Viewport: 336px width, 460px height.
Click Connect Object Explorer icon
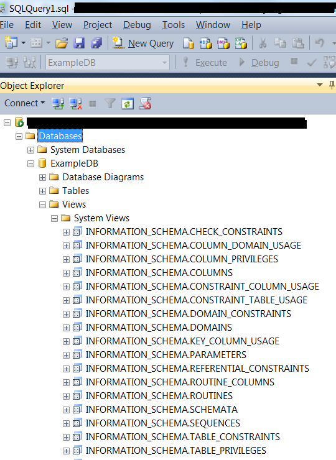tap(58, 104)
